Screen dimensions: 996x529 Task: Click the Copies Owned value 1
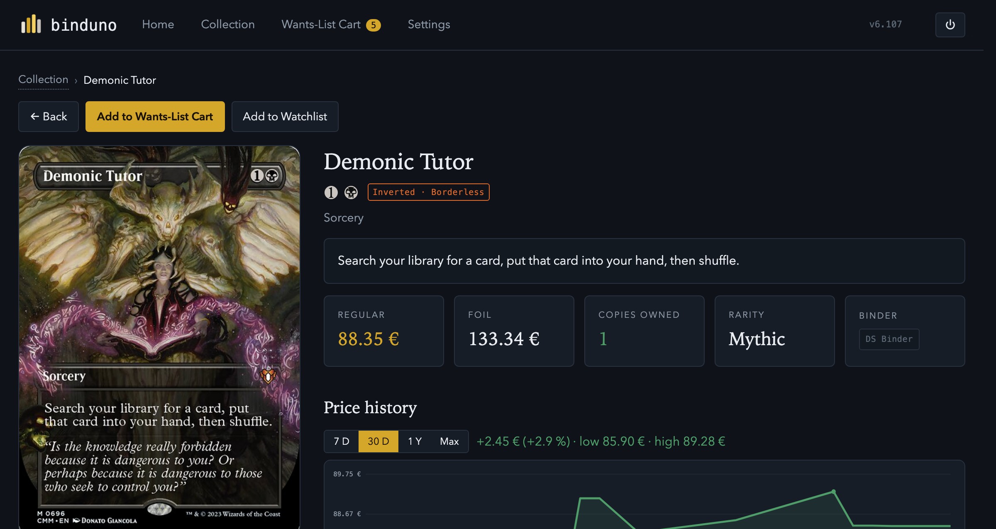(x=603, y=339)
